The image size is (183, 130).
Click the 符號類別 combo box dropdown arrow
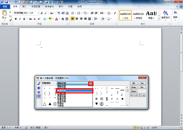(91, 84)
